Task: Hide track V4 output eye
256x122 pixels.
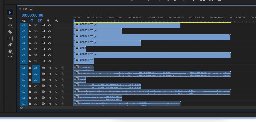Action: (x=50, y=43)
